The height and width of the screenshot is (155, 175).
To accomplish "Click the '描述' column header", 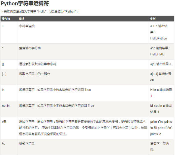I will click(21, 19).
